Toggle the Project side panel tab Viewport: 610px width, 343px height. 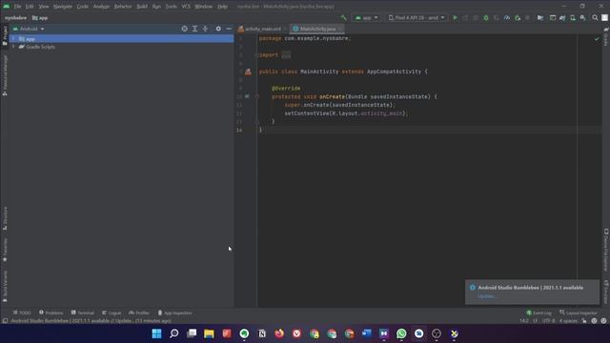point(5,36)
